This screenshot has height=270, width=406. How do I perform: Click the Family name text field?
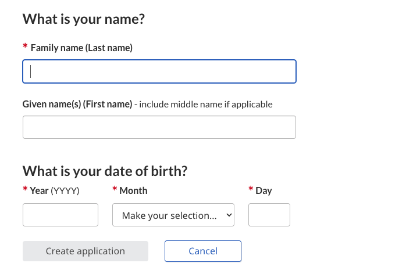[159, 71]
